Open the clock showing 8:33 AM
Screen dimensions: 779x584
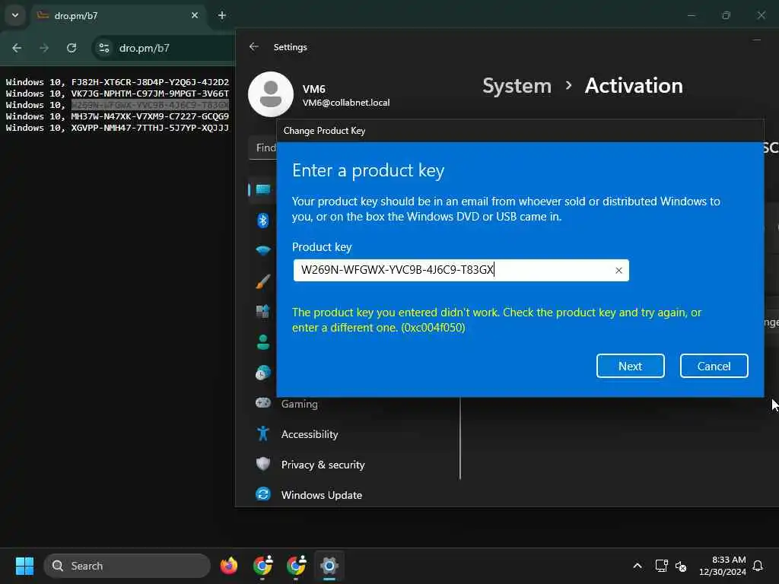(x=723, y=566)
